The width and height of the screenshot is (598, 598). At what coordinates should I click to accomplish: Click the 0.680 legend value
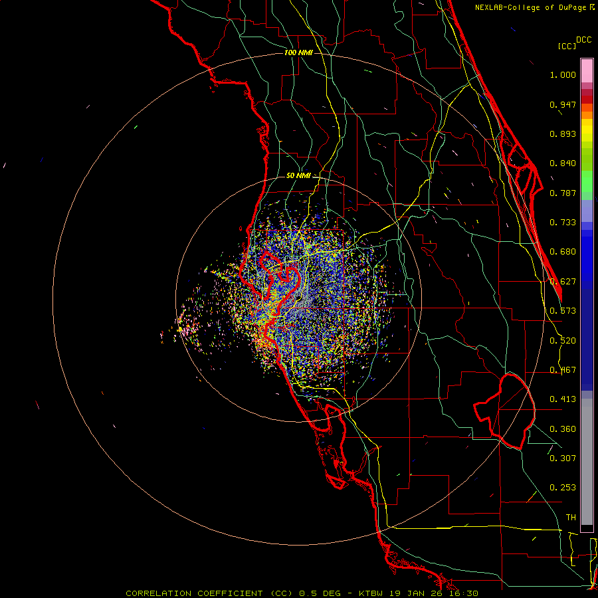(x=563, y=252)
